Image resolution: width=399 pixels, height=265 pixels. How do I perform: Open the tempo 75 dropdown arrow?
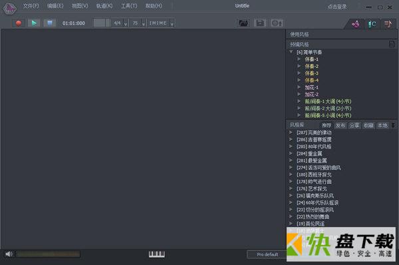tap(143, 24)
